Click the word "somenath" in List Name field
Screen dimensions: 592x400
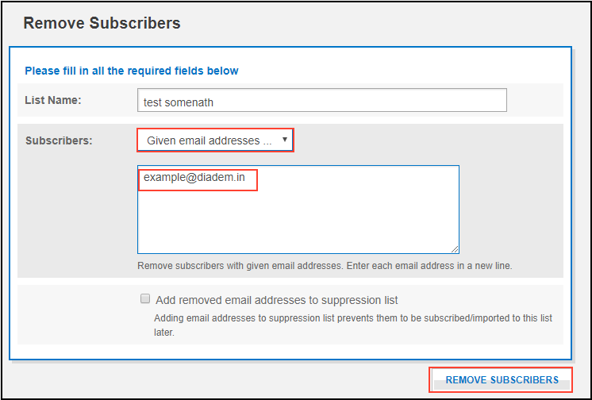tap(190, 102)
